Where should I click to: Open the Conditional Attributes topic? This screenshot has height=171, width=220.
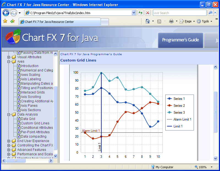37,128
